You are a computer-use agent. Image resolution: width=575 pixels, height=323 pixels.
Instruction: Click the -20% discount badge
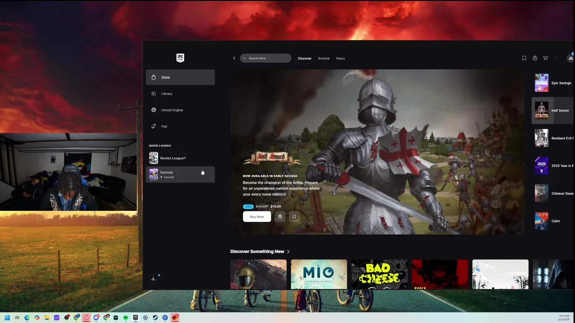pyautogui.click(x=248, y=206)
